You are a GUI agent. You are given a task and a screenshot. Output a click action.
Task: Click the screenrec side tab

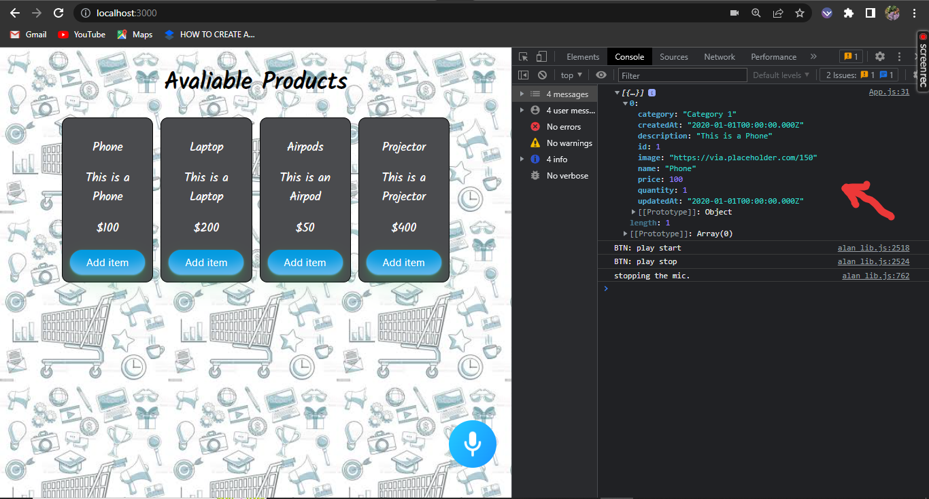922,61
